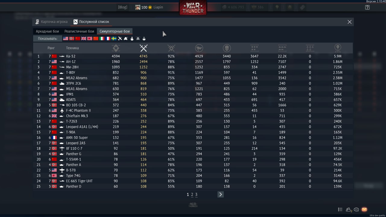Sort by win-rate percentage column icon
The width and height of the screenshot is (386, 217).
click(x=171, y=48)
